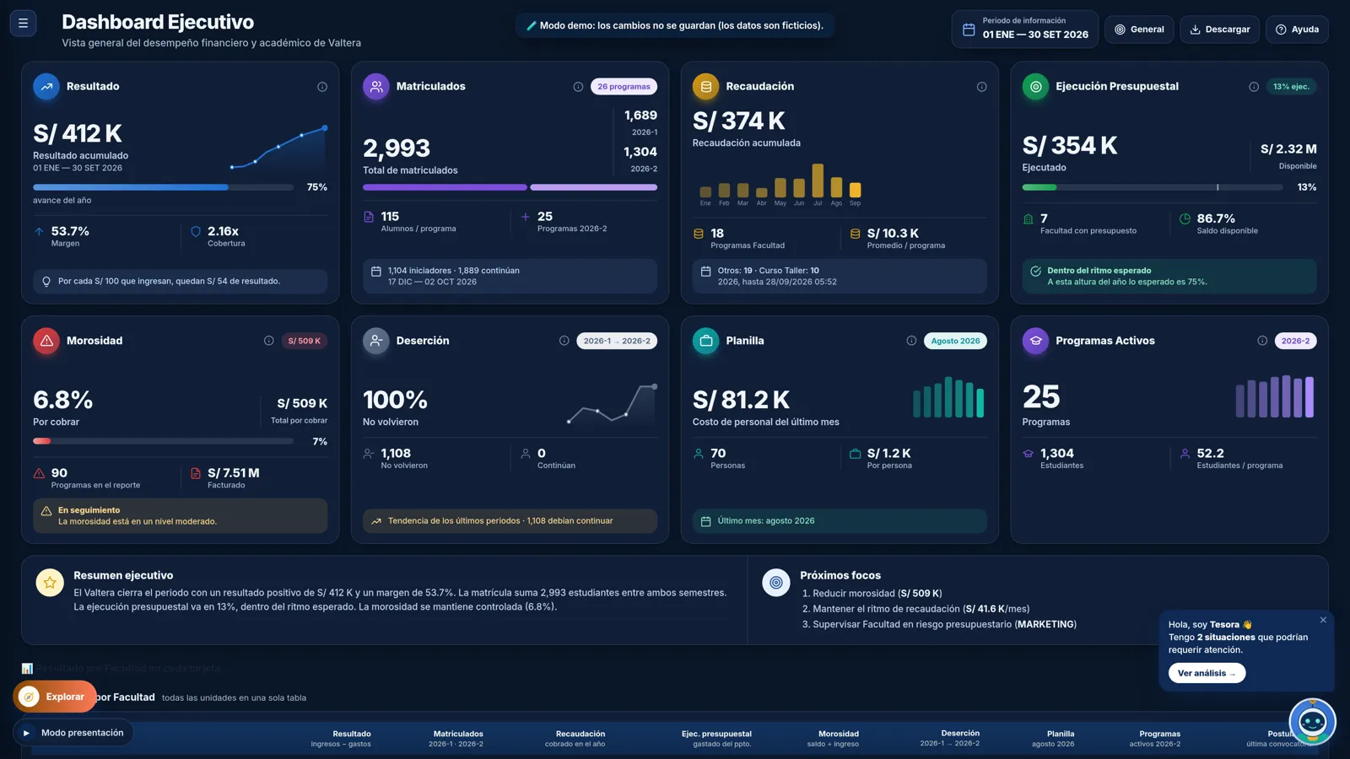
Task: Click the Planilla card info icon
Action: pyautogui.click(x=911, y=341)
